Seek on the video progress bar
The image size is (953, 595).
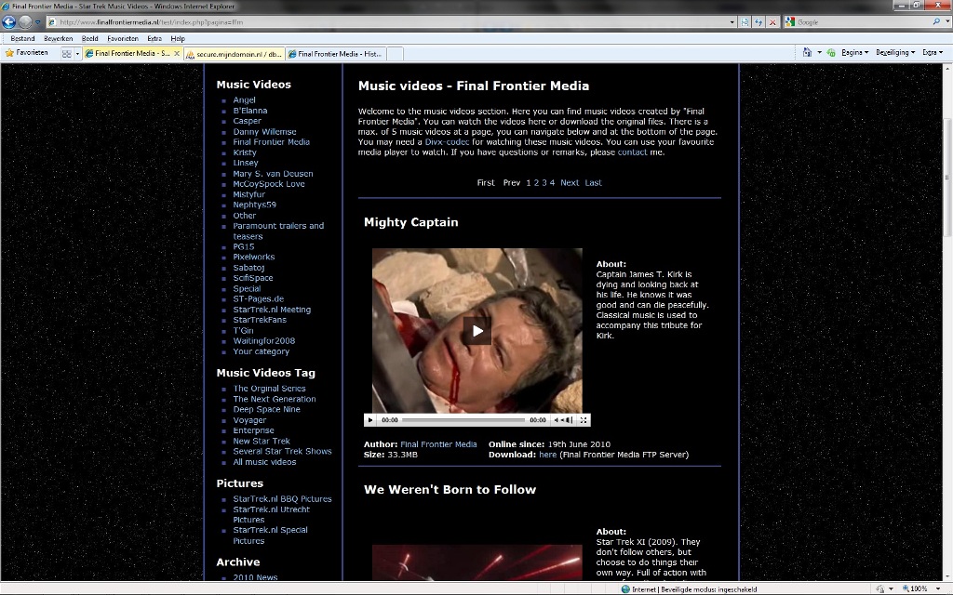tap(463, 419)
